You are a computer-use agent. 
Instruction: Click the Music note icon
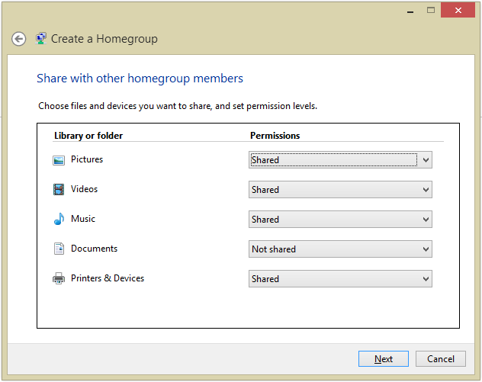click(x=59, y=220)
